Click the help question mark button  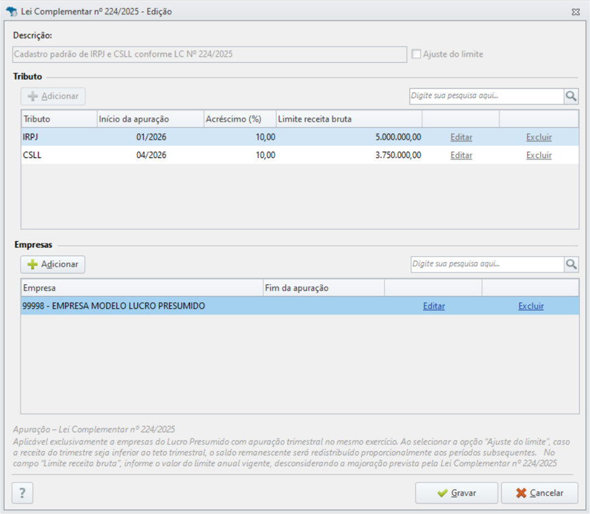[x=22, y=492]
